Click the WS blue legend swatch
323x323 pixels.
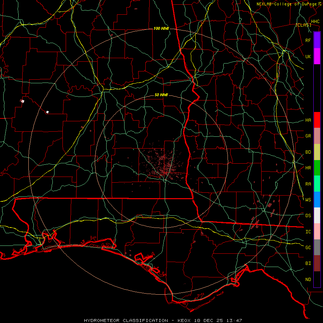point(317,200)
